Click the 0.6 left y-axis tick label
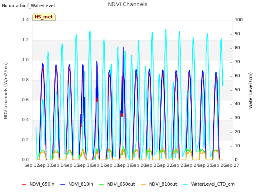 pyautogui.click(x=25, y=100)
